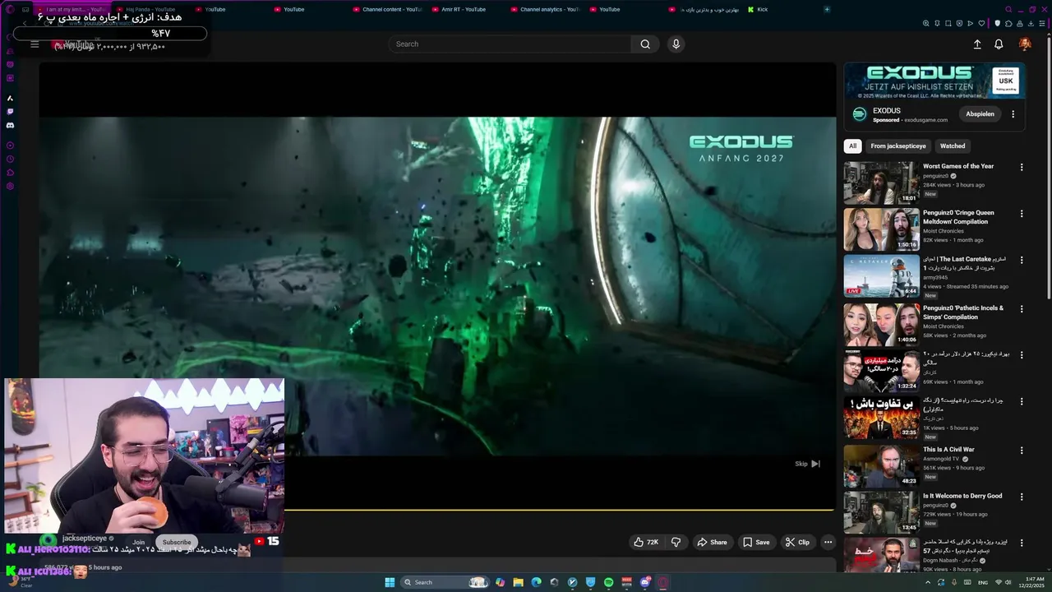The height and width of the screenshot is (592, 1052).
Task: Open options for 'Is It Welcome to Derry Good'
Action: (x=1022, y=497)
